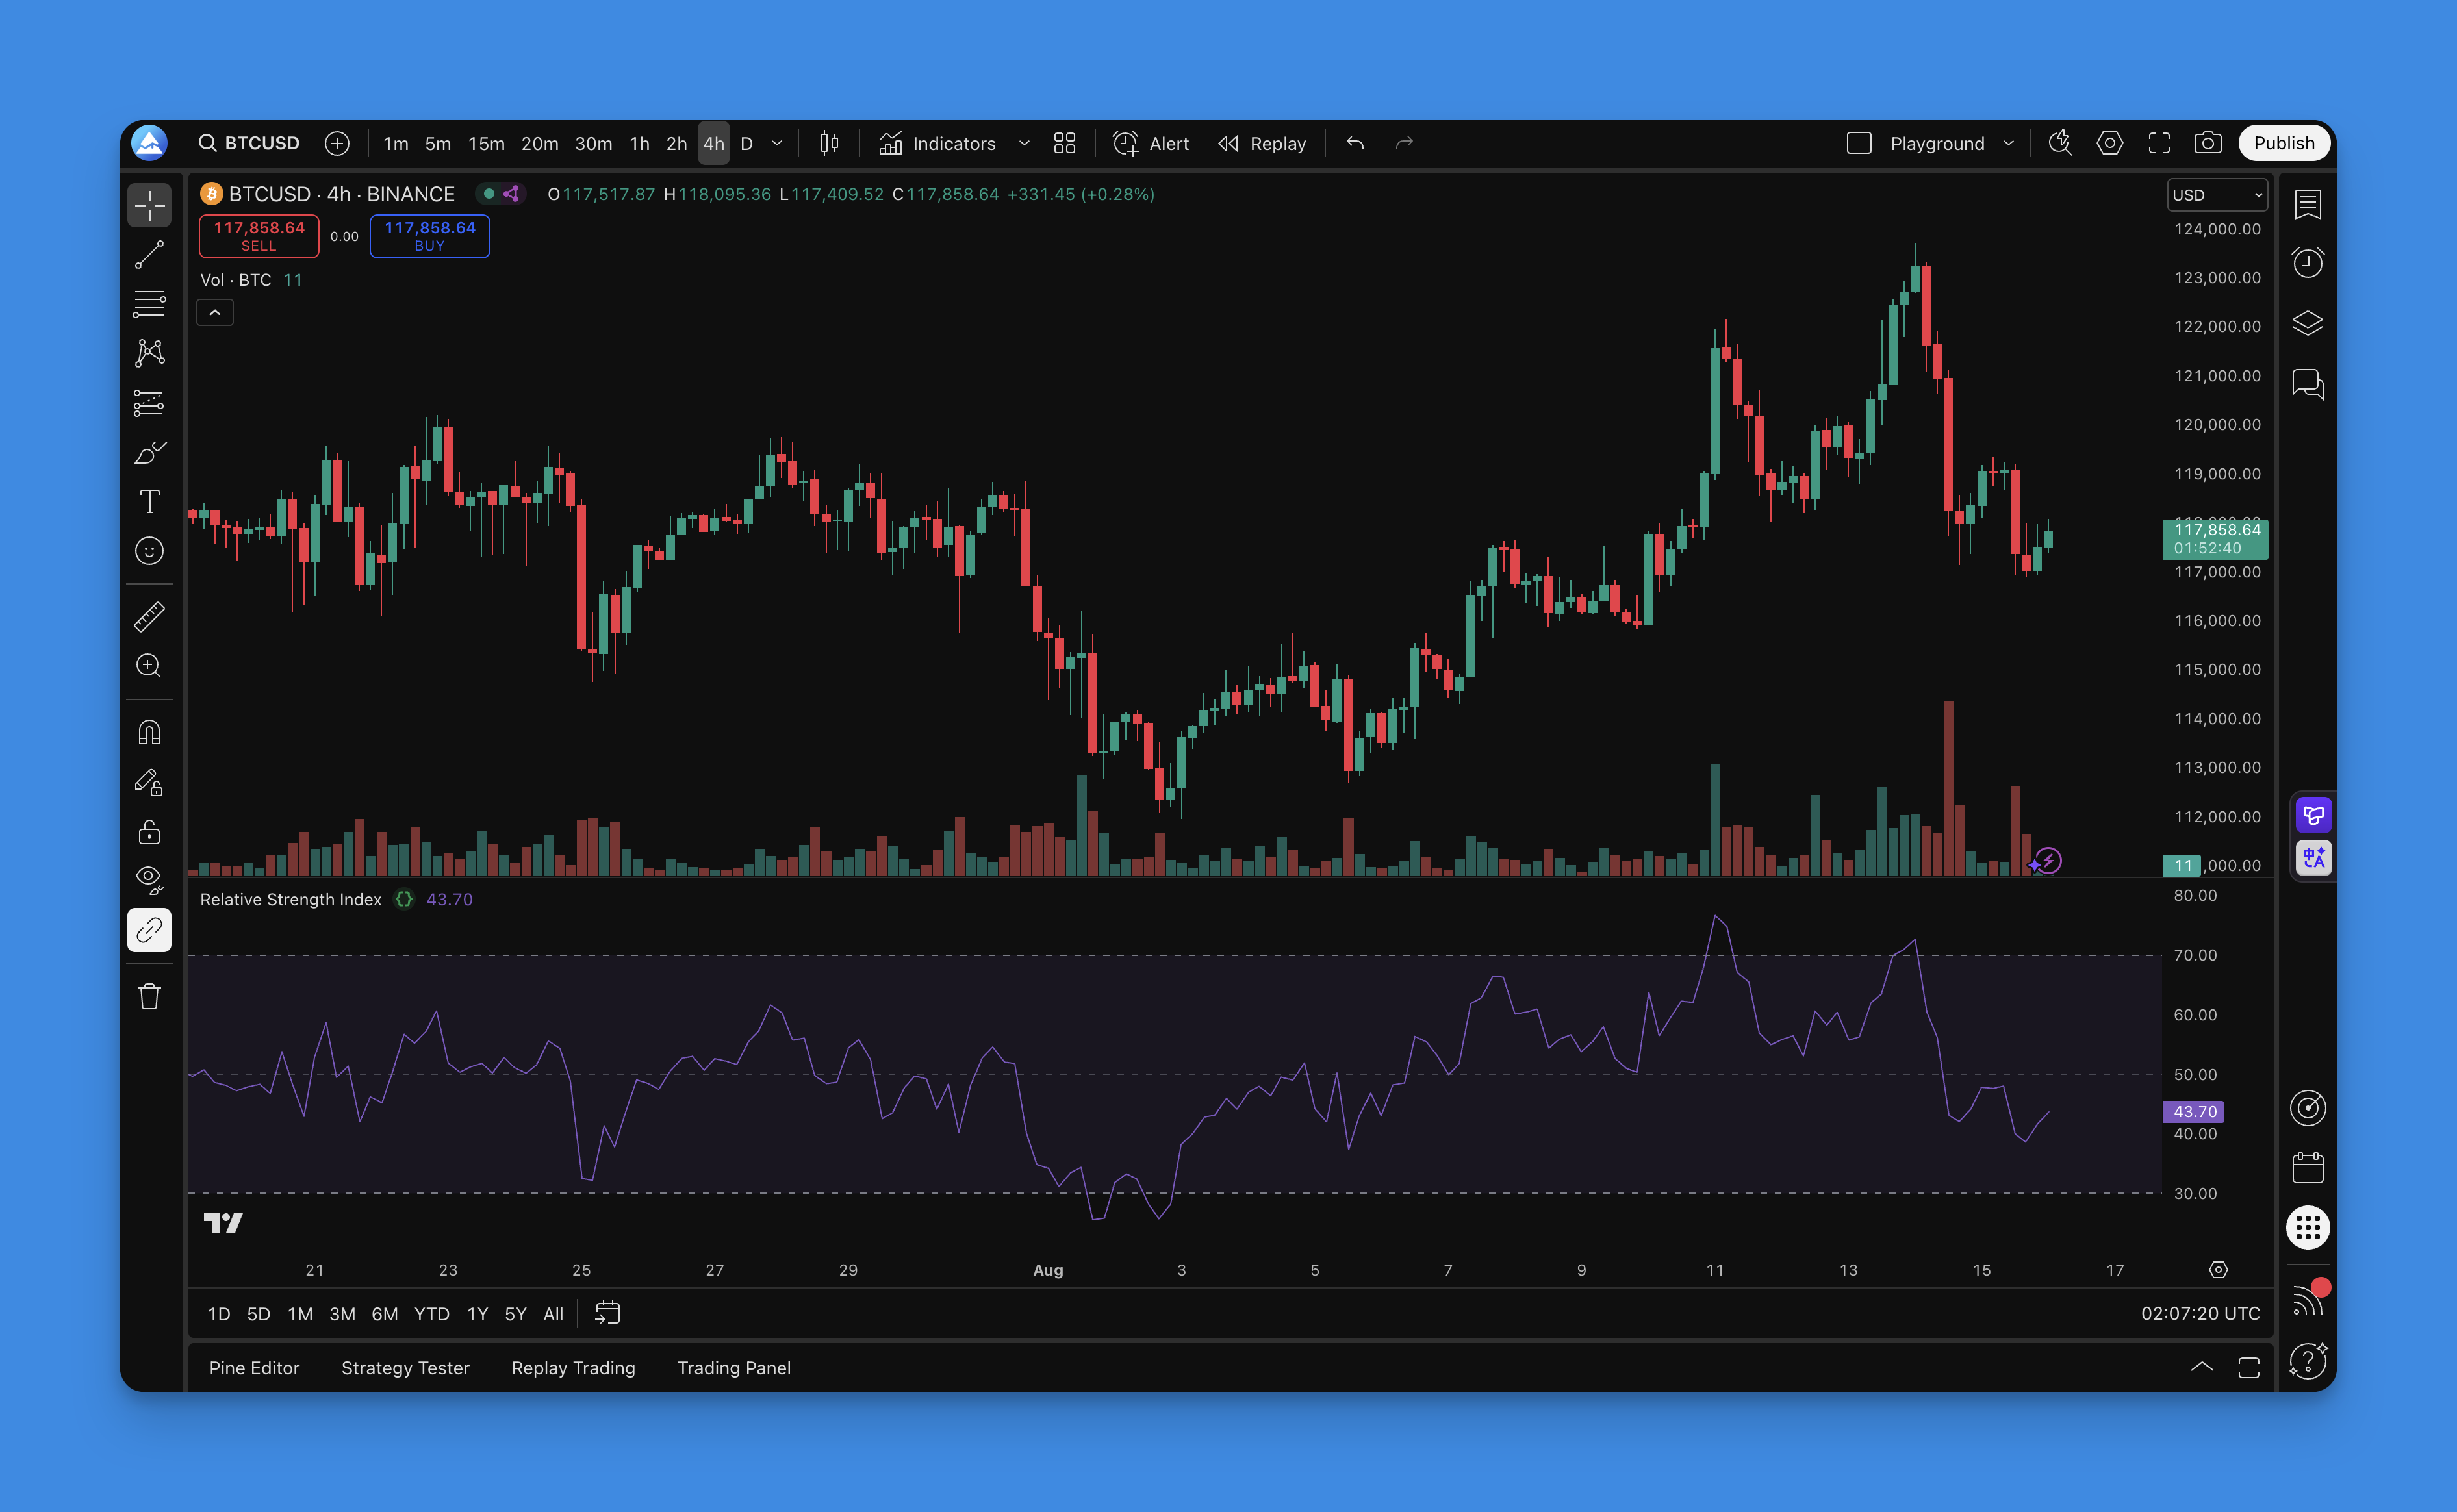Viewport: 2457px width, 1512px height.
Task: Open BTCUSD symbol search
Action: click(249, 143)
